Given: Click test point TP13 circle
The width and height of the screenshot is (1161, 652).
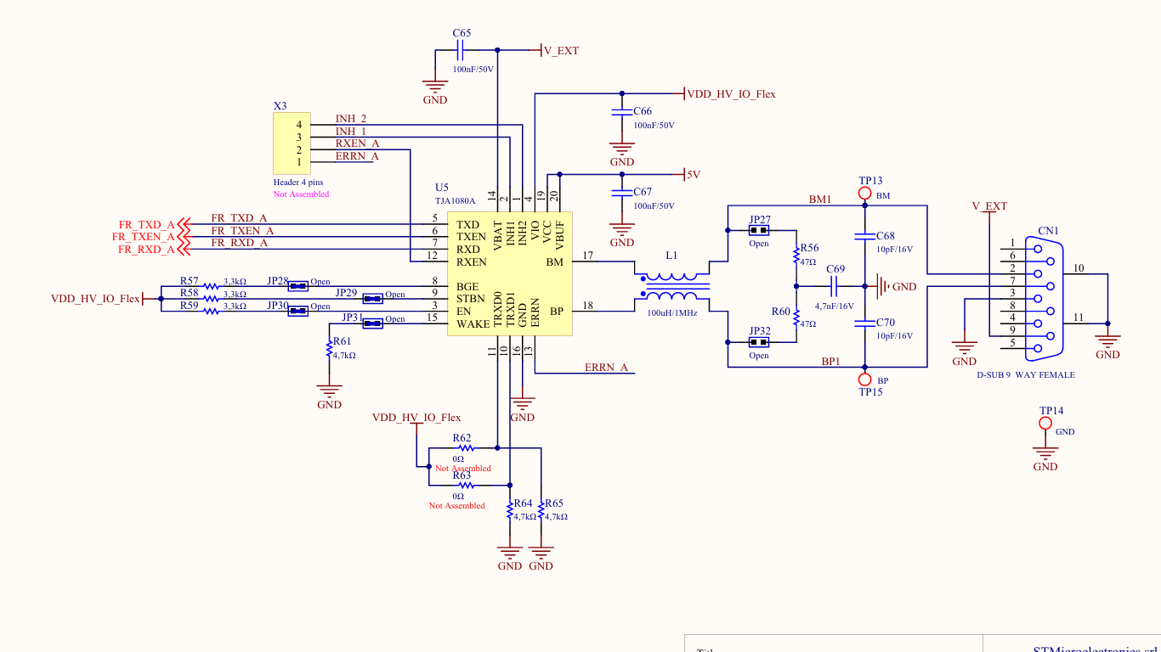Looking at the screenshot, I should point(865,194).
